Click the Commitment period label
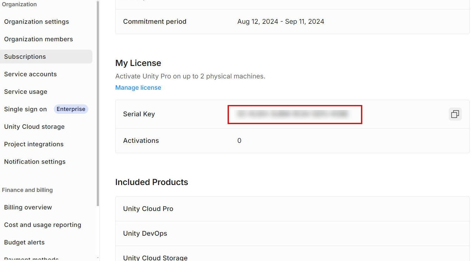Screen dimensions: 475x261 point(155,22)
